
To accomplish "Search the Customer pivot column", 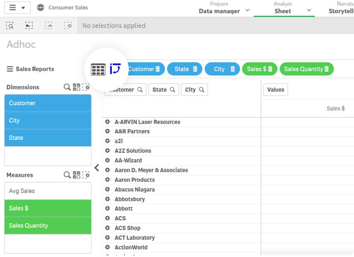I will coord(140,90).
